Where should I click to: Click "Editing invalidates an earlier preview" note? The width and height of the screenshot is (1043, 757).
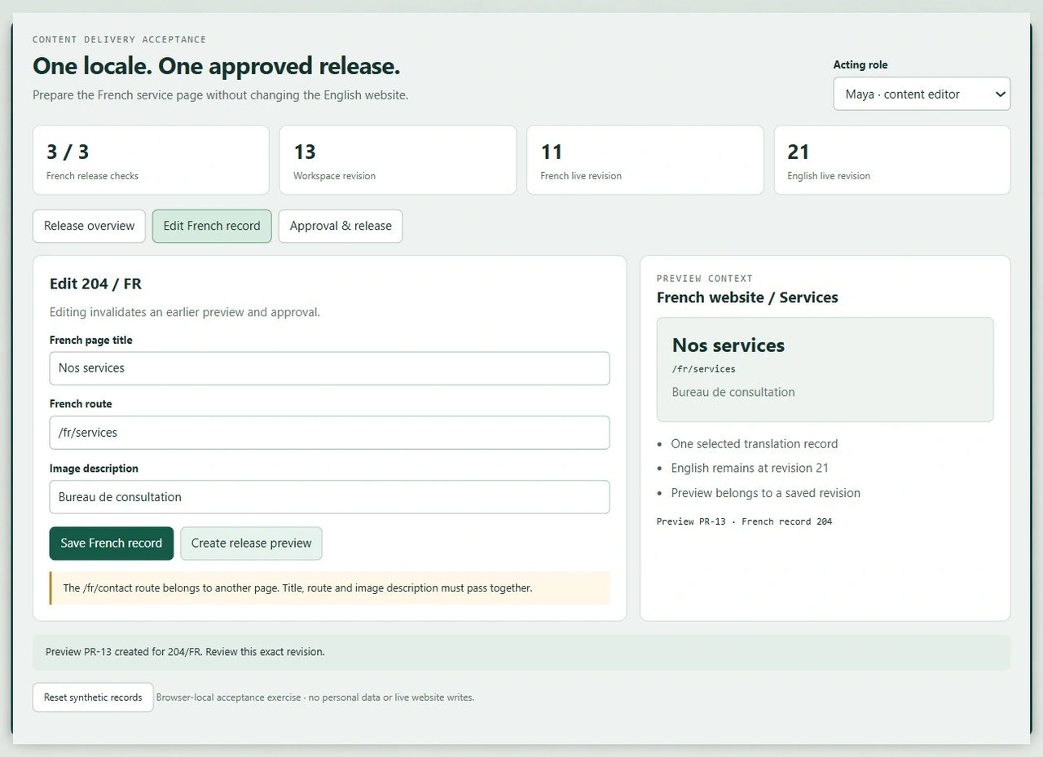click(185, 312)
